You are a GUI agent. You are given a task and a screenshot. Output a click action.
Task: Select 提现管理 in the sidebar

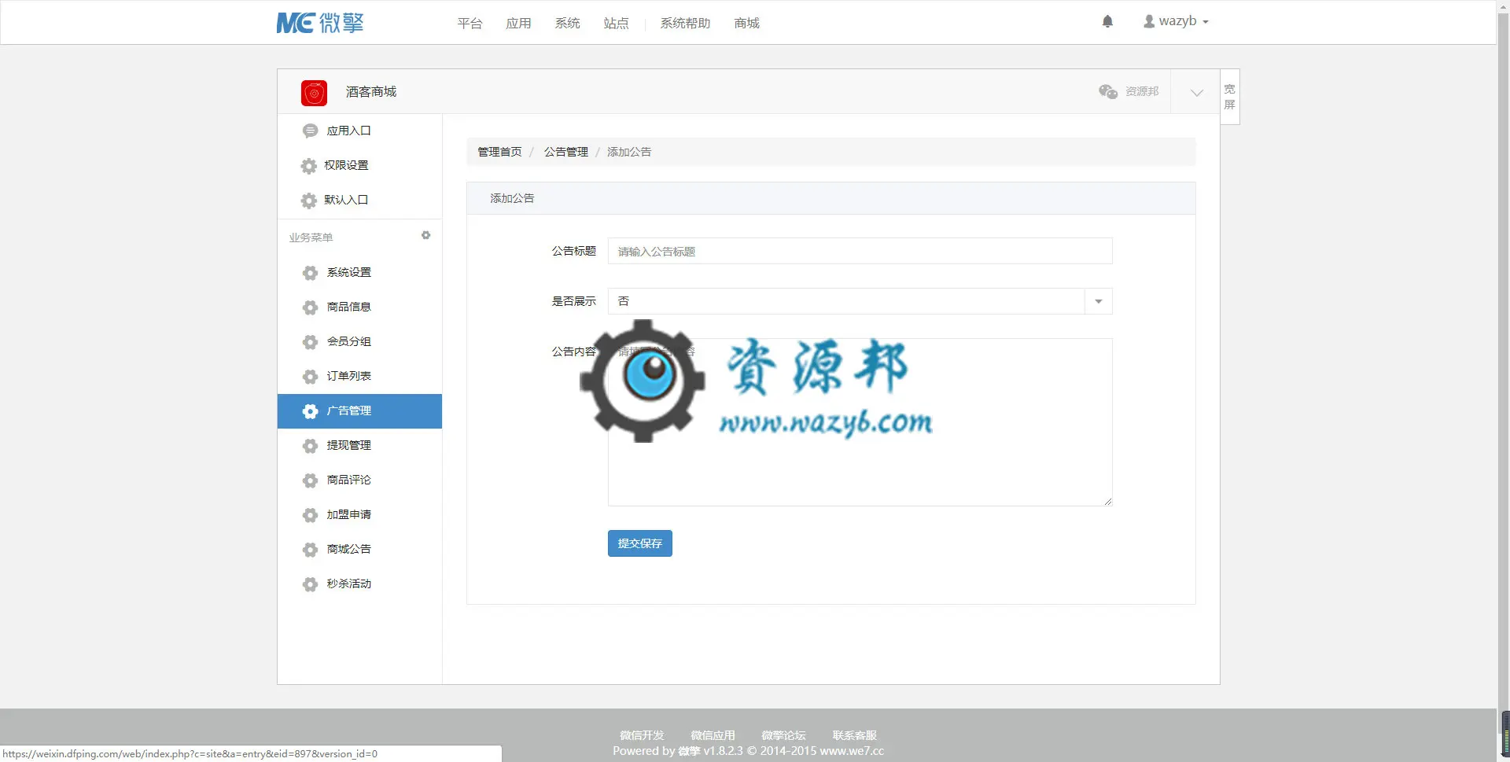pyautogui.click(x=359, y=445)
